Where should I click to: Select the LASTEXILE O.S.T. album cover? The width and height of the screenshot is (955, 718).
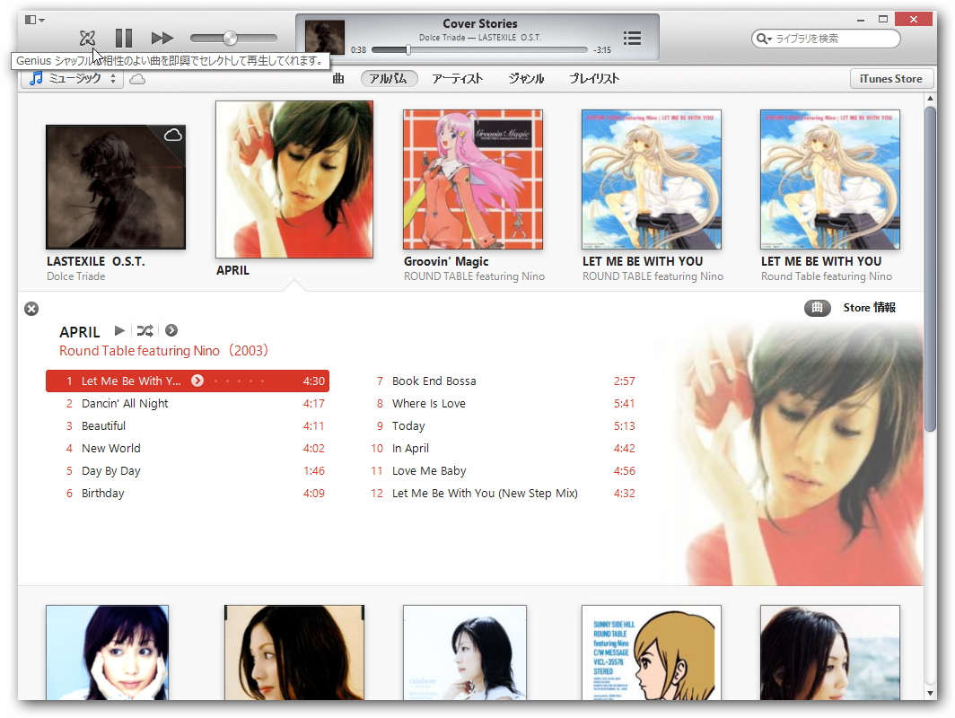[116, 187]
